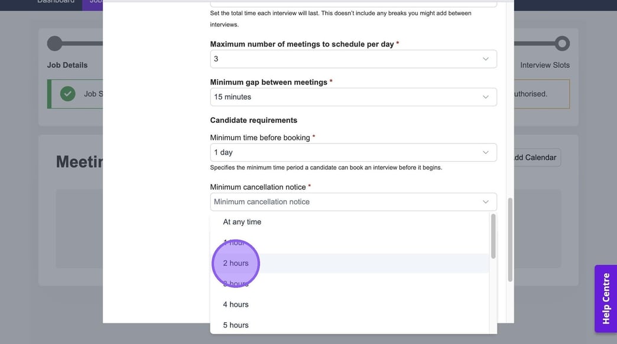
Task: Select the 5 hours option
Action: [x=236, y=325]
